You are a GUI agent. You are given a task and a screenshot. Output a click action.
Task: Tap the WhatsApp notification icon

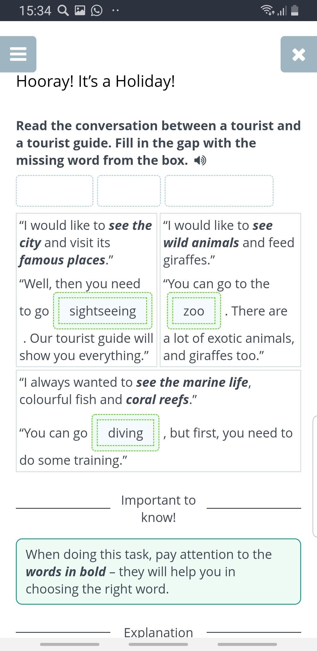pos(97,11)
